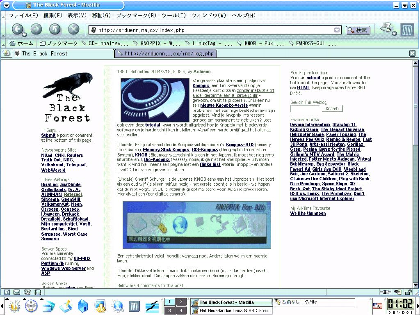
Task: Select The Black Forest tab
Action: tap(63, 53)
